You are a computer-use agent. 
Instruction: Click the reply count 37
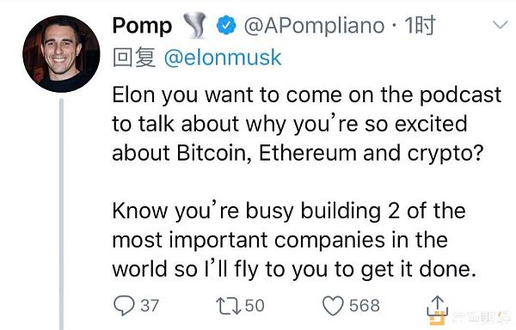pos(150,306)
